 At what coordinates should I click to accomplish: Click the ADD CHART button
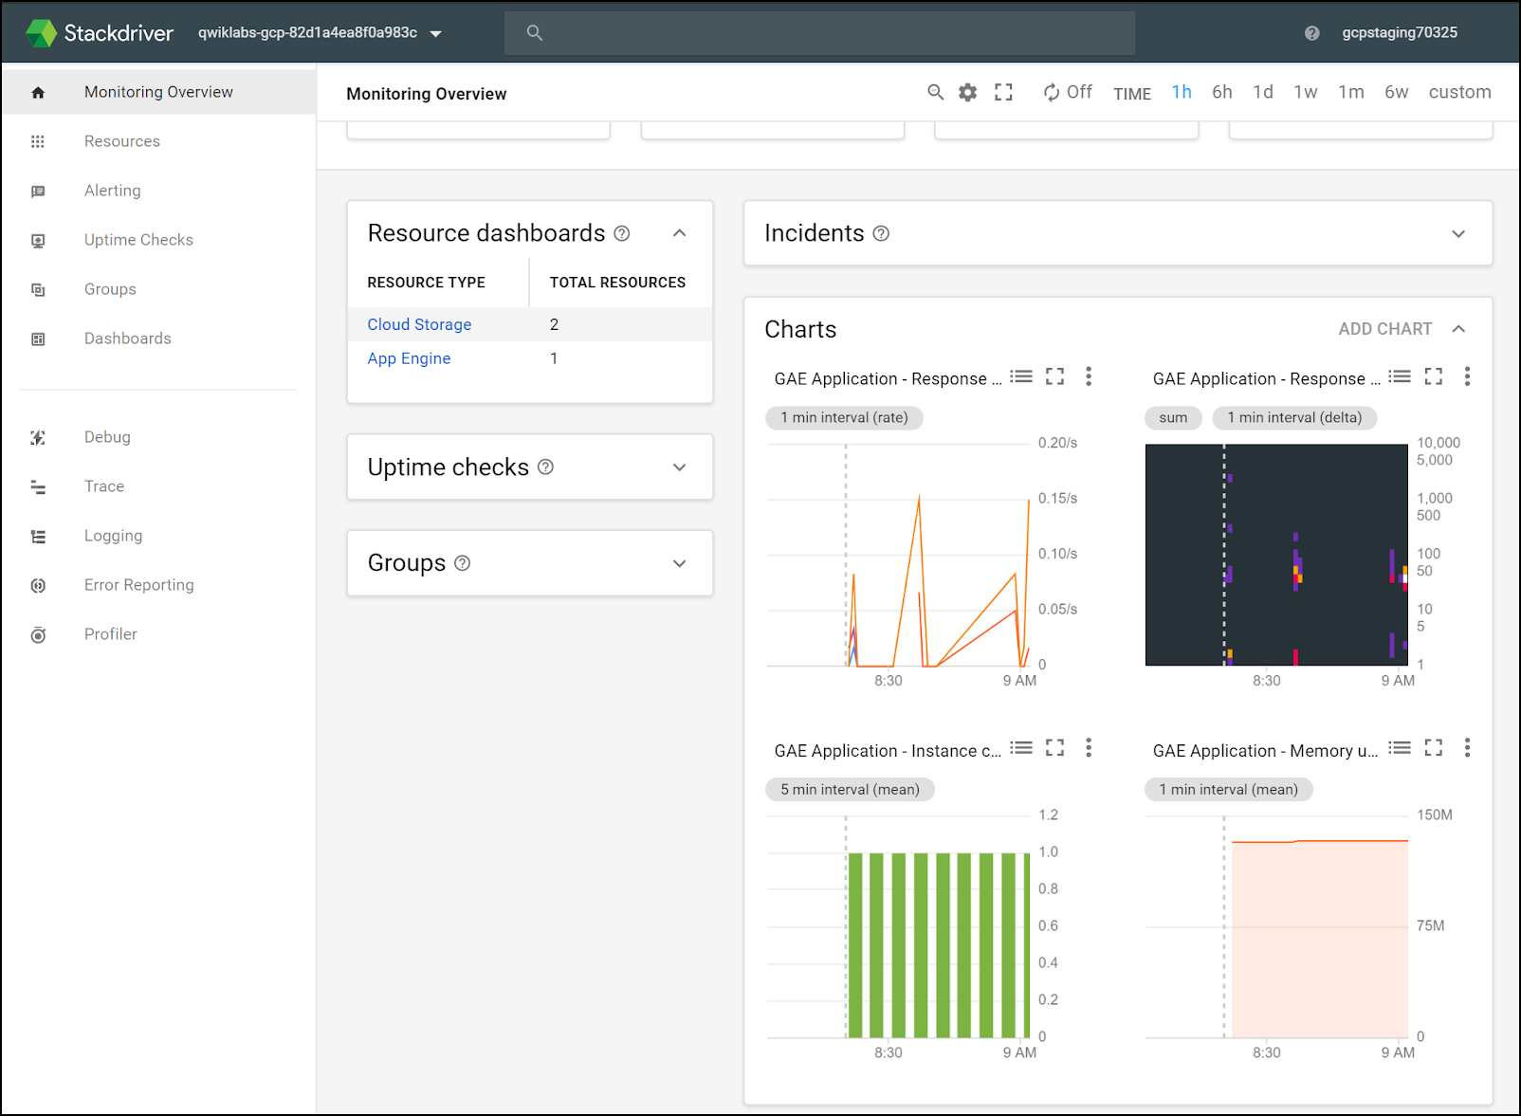1385,329
